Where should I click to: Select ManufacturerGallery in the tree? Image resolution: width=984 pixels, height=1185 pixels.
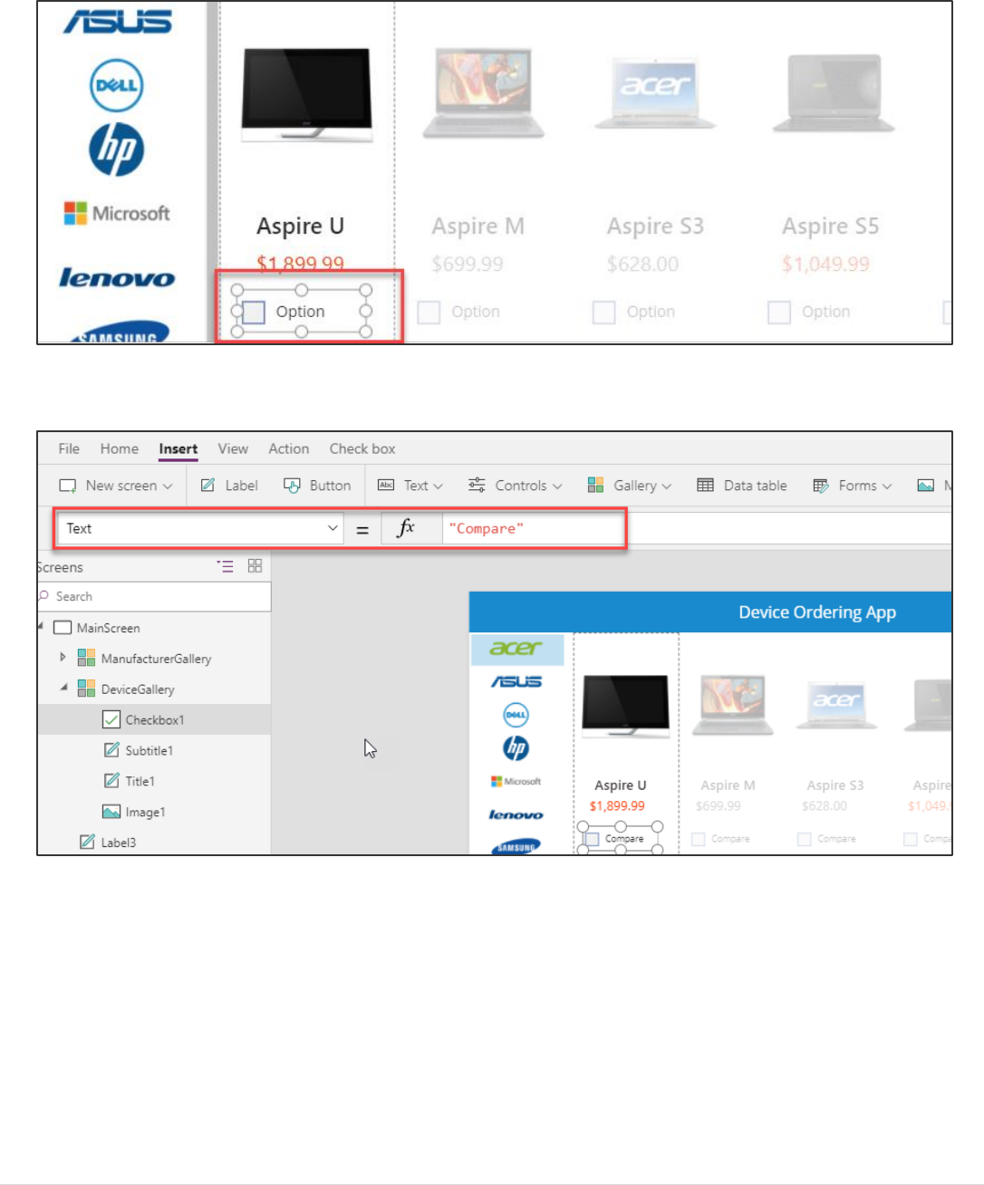coord(156,659)
